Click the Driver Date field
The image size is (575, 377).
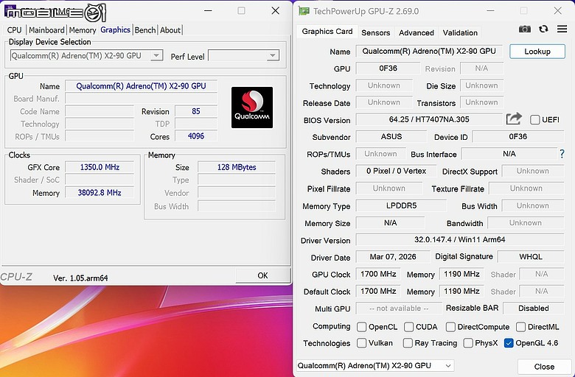(393, 257)
